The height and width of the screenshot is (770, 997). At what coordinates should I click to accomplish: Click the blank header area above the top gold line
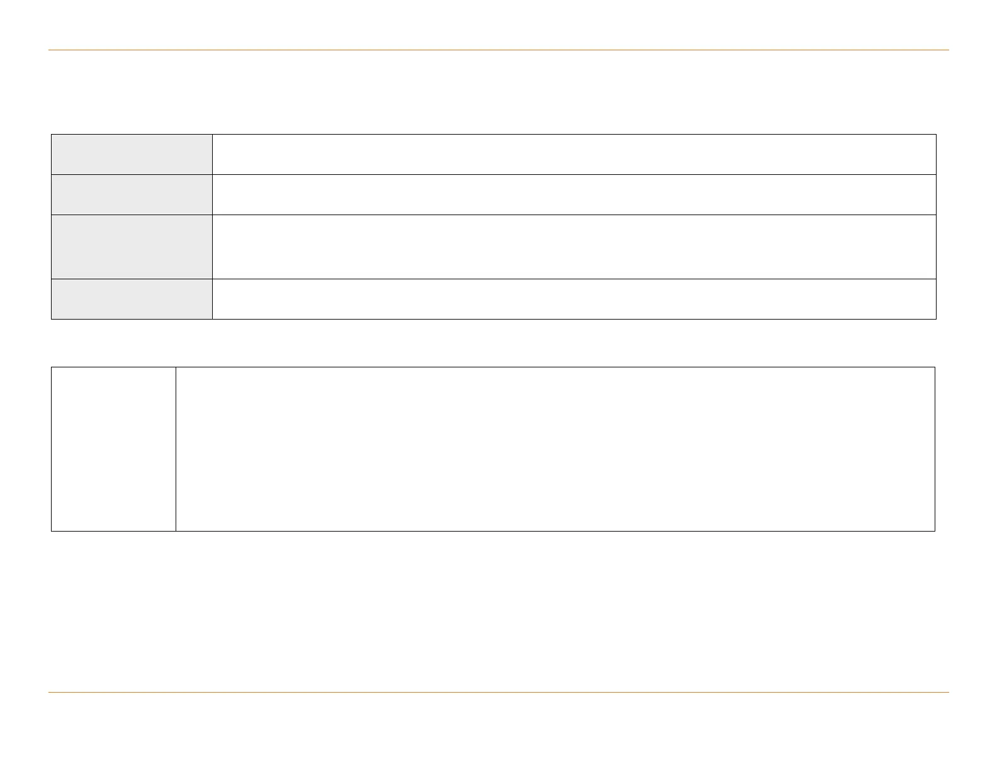pos(498,25)
